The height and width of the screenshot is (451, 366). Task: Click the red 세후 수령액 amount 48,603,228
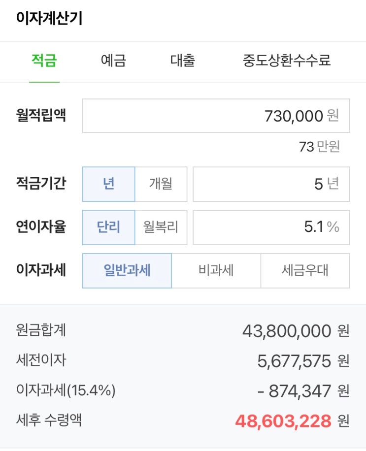[283, 421]
